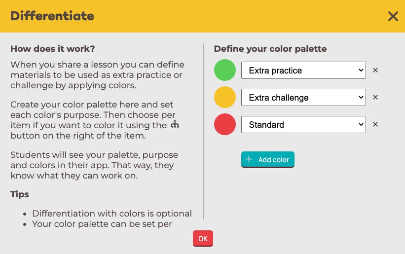
Task: Choose the red color swatch
Action: (225, 124)
